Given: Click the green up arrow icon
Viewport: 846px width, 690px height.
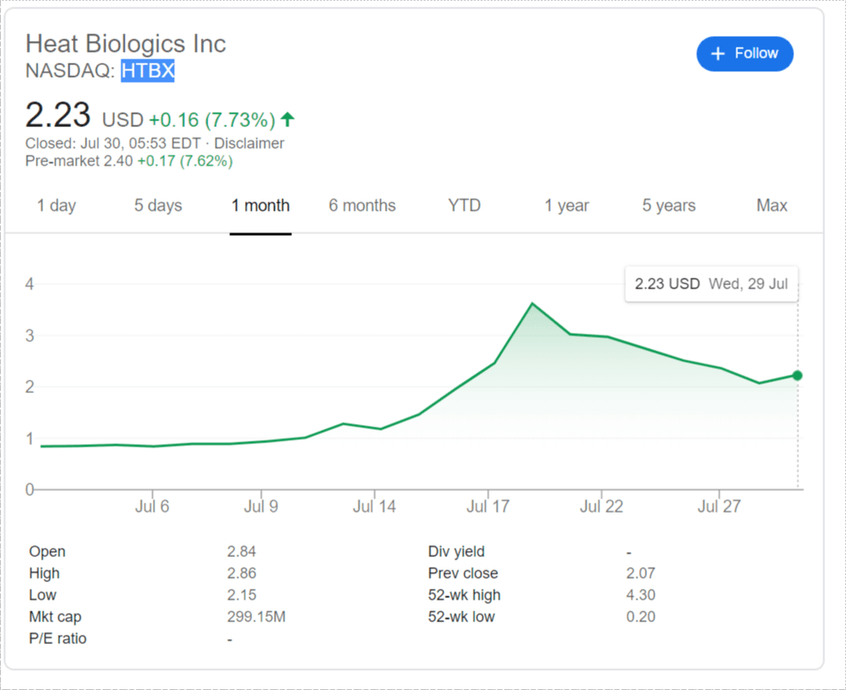Looking at the screenshot, I should [x=288, y=119].
